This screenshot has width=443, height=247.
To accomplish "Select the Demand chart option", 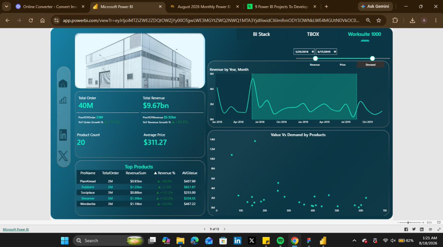I will pos(370,65).
